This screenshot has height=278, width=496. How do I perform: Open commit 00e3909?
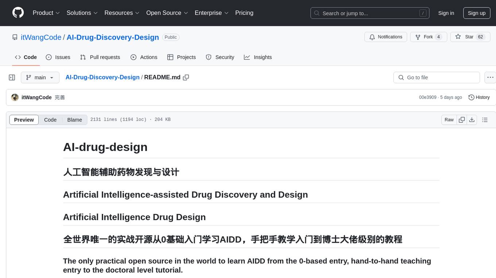[x=427, y=98]
